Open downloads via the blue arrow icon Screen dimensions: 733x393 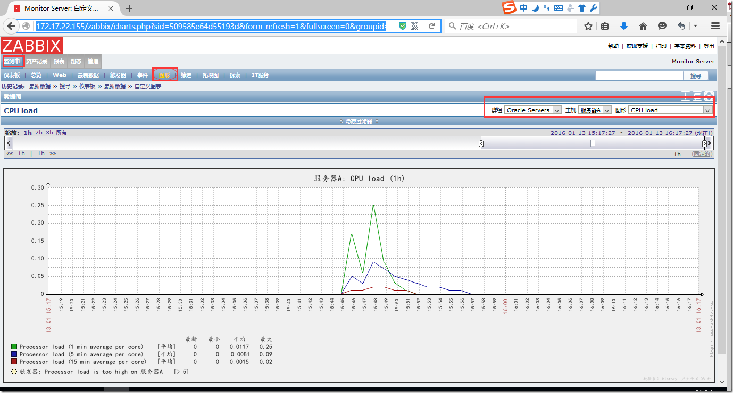click(x=624, y=26)
